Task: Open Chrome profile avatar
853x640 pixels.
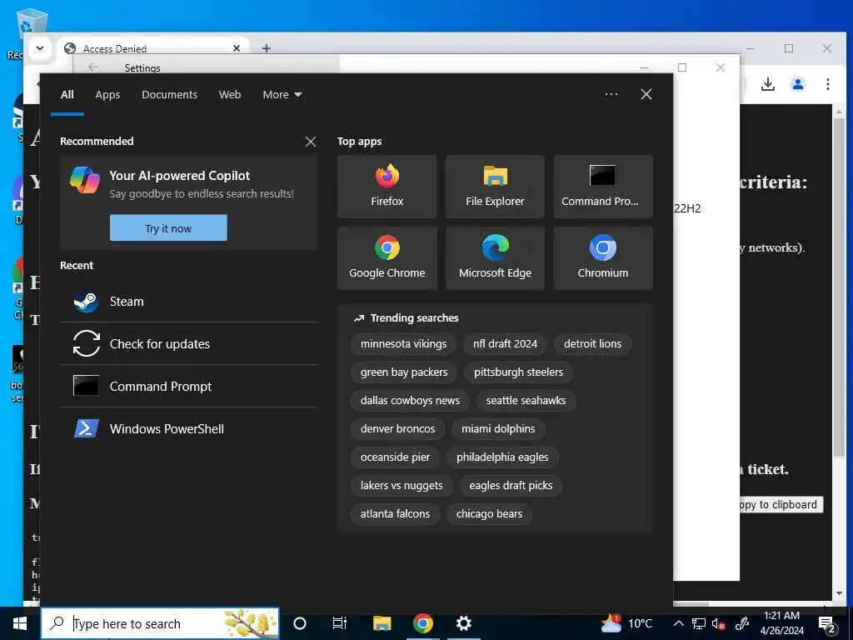Action: [x=798, y=84]
